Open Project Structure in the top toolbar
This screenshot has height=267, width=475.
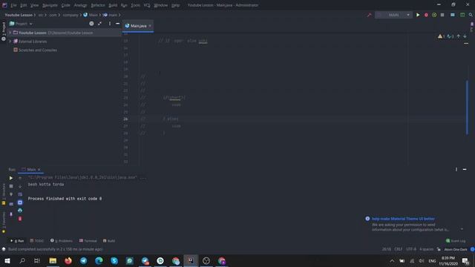tap(453, 15)
